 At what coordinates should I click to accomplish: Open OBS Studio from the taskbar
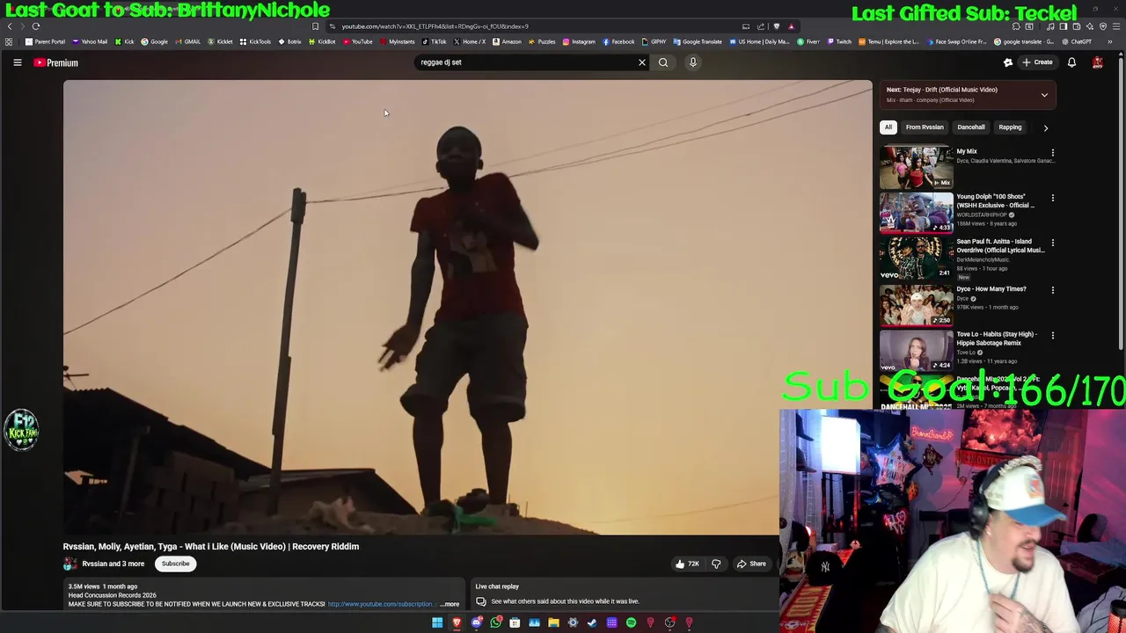(x=669, y=622)
